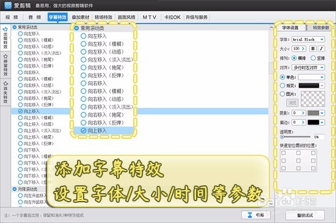Screen dimensions: 336x223
Task: Click the effects list vertical scrollbar thumb
Action: click(271, 68)
